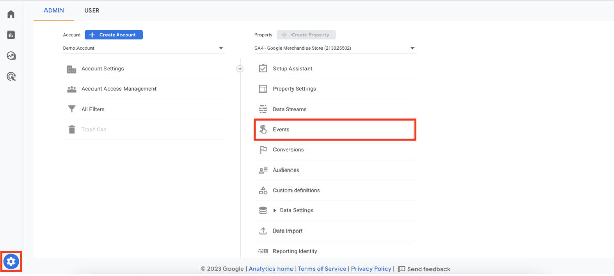Click the Audiences person-list icon
Screen dimensions: 614x276
(x=263, y=170)
